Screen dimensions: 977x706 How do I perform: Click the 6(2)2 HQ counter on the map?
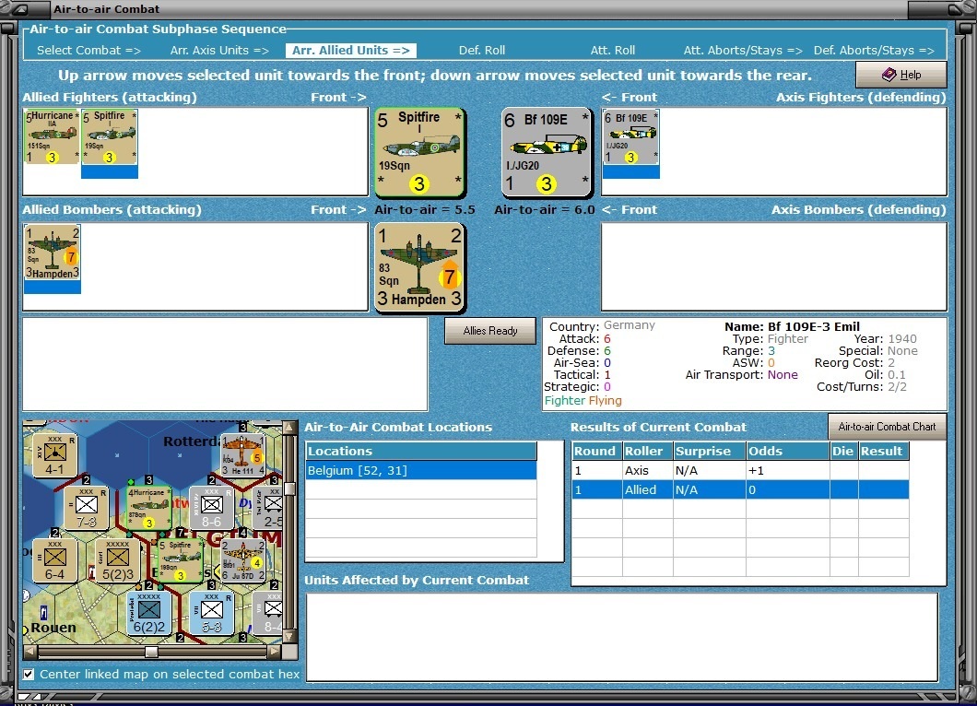click(x=148, y=613)
